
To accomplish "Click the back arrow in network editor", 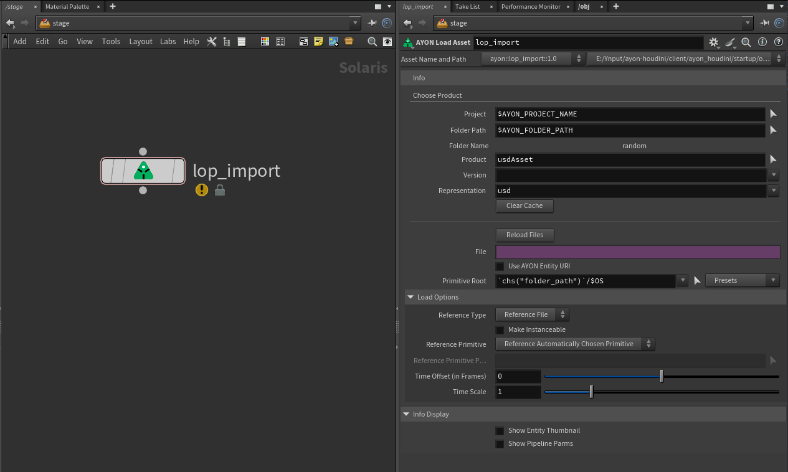I will point(10,23).
